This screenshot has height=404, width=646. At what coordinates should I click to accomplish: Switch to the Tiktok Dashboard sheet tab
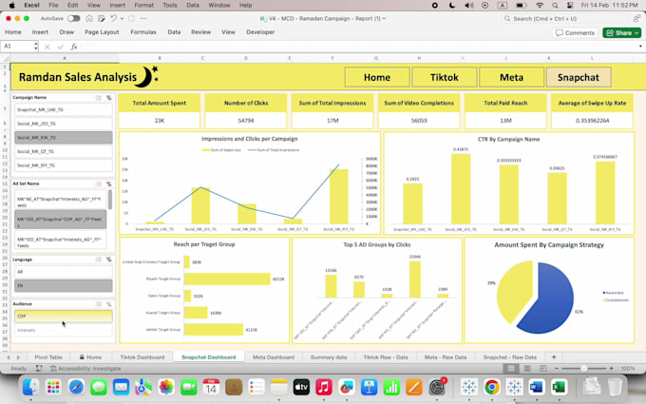(142, 357)
